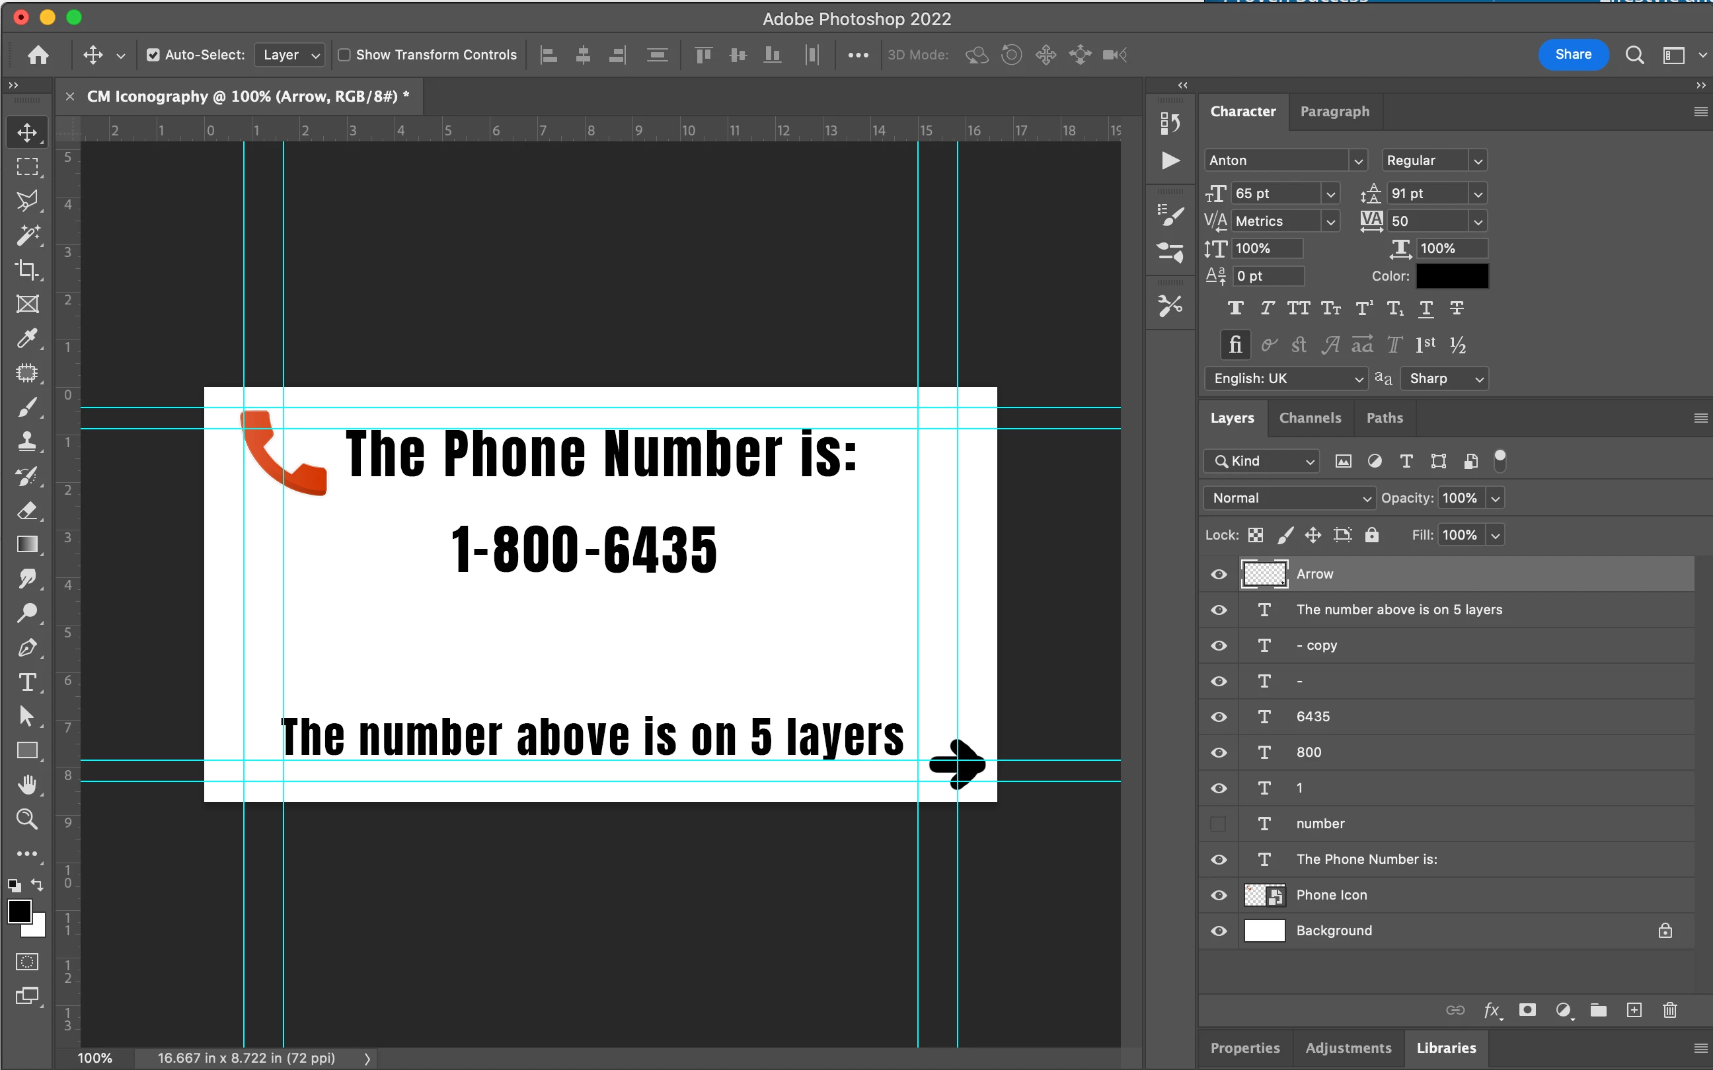Open the black text Color swatch
The image size is (1713, 1070).
1451,276
